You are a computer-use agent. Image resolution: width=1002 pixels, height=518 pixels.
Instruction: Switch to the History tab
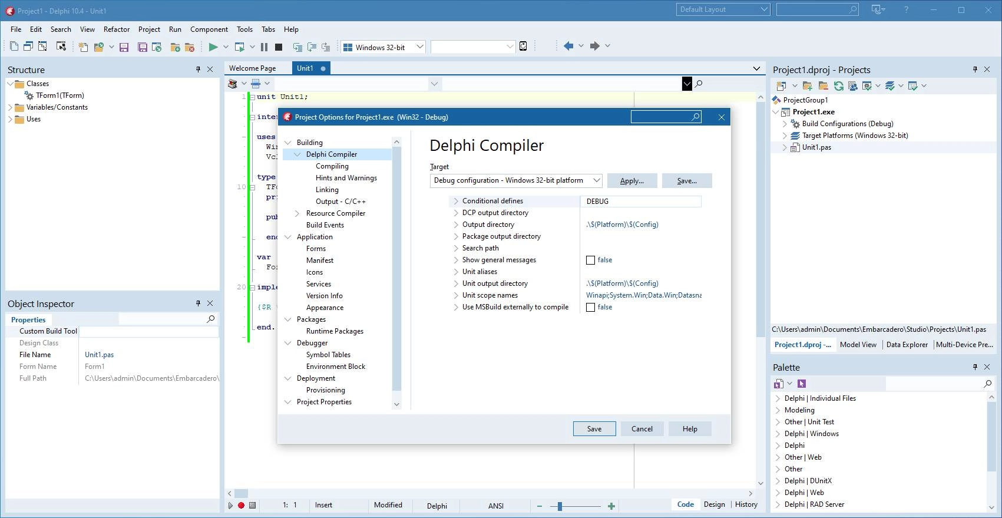pos(746,504)
